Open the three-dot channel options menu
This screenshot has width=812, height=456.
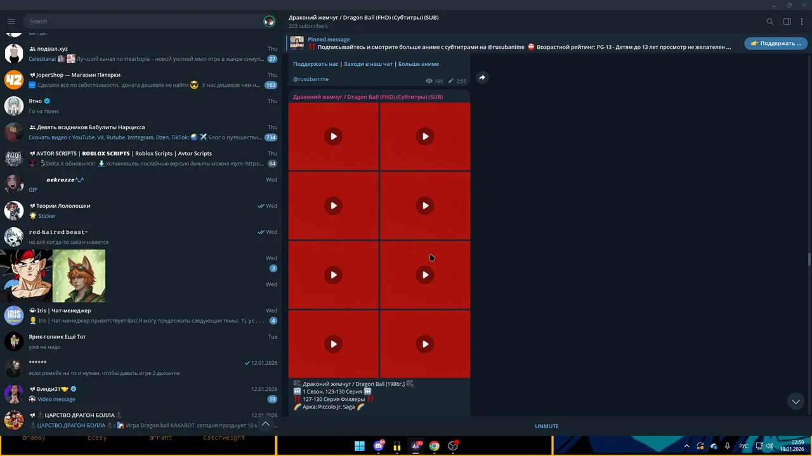802,22
